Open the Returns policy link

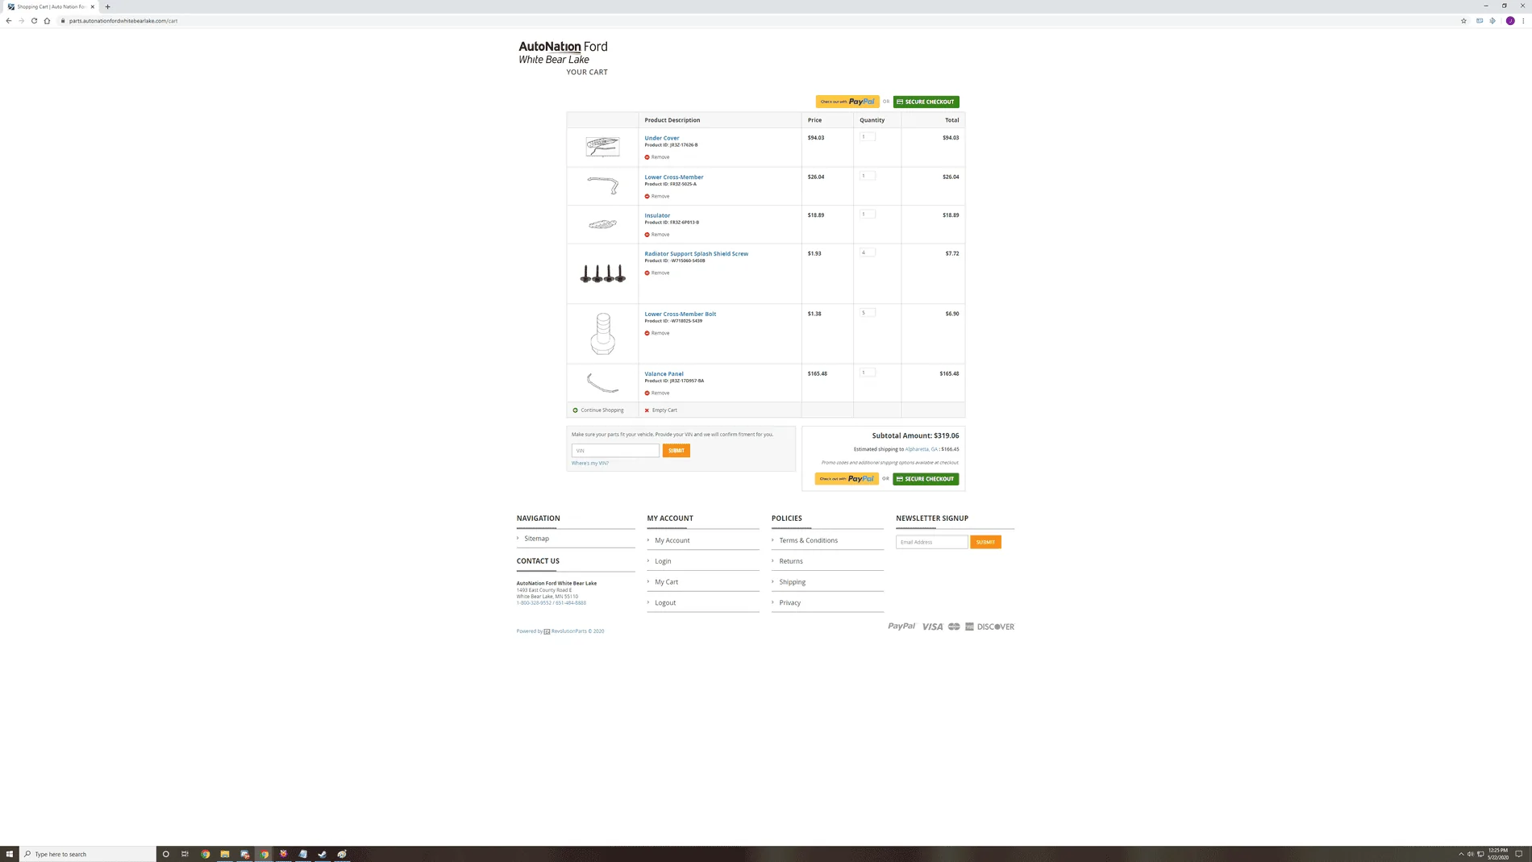tap(790, 561)
